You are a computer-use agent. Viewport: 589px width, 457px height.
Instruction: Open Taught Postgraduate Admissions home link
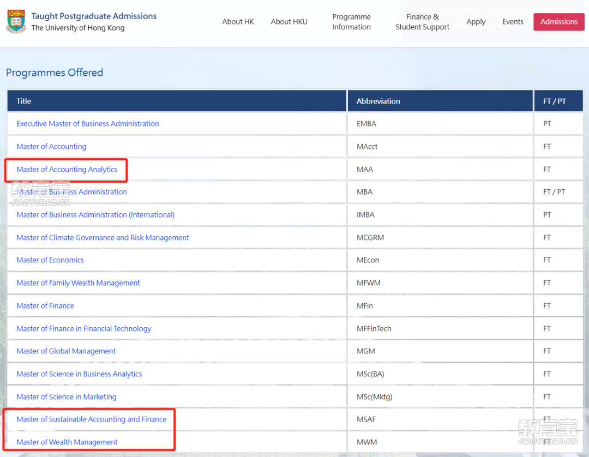pyautogui.click(x=94, y=16)
